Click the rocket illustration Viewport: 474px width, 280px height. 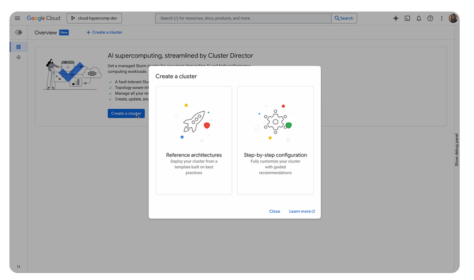tap(194, 121)
